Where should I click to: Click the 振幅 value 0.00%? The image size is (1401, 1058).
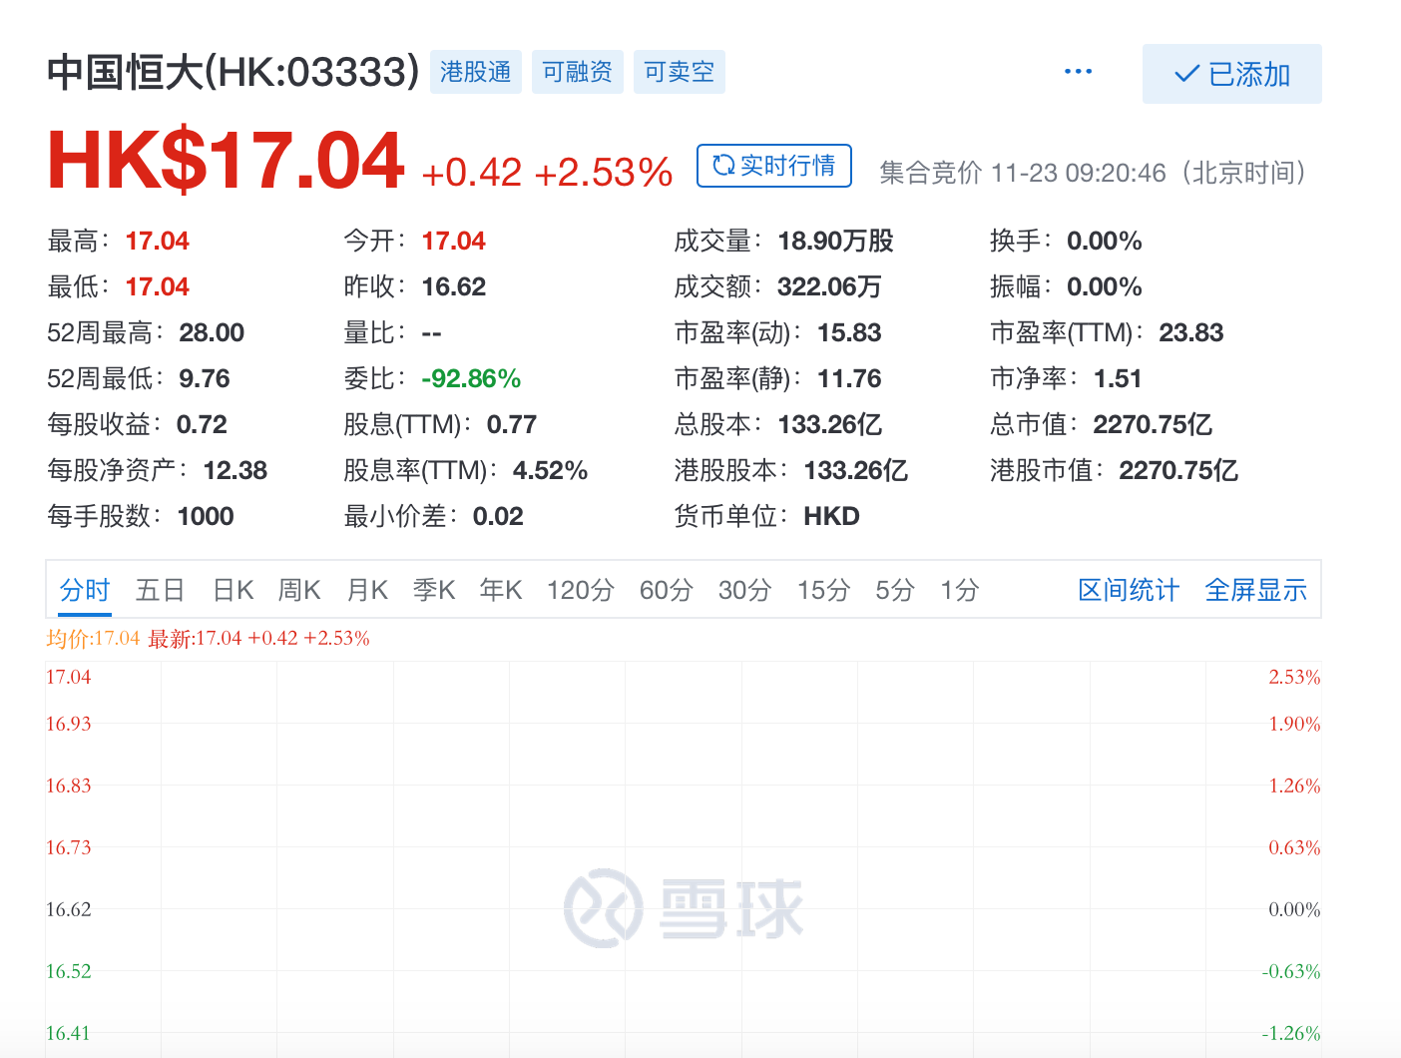coord(1105,286)
